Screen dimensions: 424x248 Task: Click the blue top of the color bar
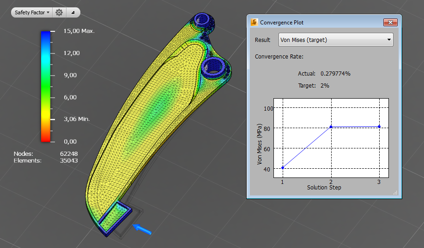click(46, 35)
